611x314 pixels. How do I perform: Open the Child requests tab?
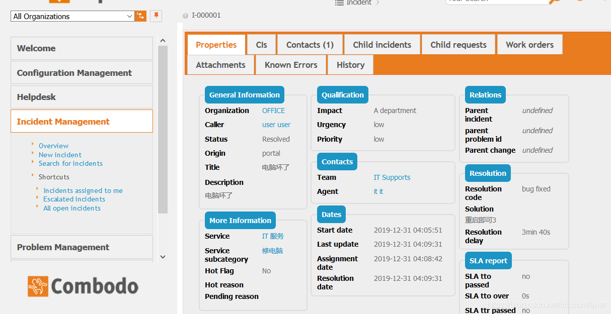pyautogui.click(x=459, y=45)
